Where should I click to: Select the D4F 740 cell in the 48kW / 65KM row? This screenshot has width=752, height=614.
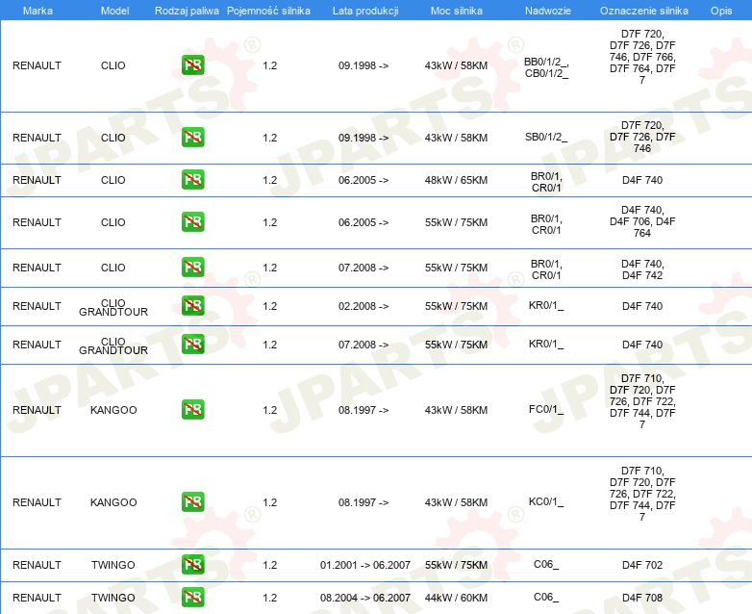click(x=642, y=180)
